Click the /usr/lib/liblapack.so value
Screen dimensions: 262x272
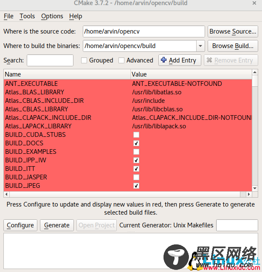point(159,126)
